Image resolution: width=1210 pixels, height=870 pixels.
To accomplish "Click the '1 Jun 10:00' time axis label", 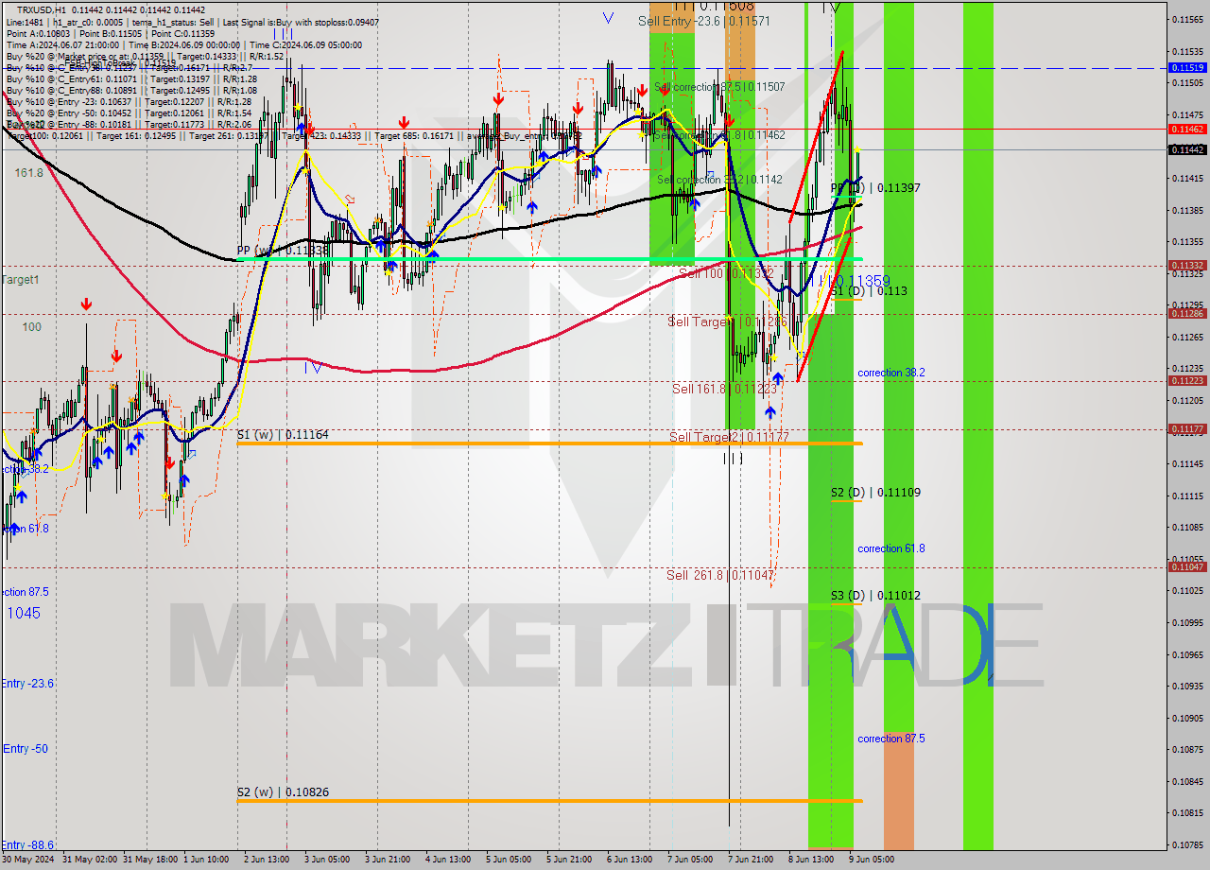I will pos(206,860).
